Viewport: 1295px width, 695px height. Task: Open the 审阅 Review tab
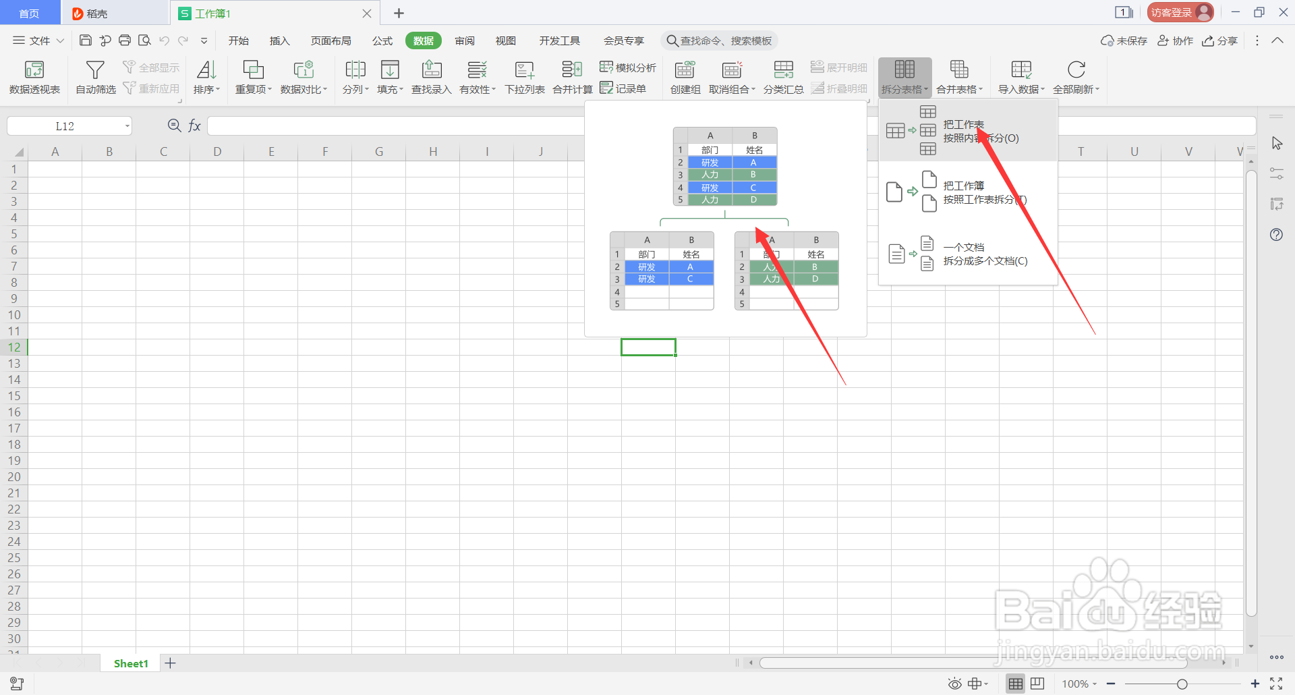pos(465,40)
